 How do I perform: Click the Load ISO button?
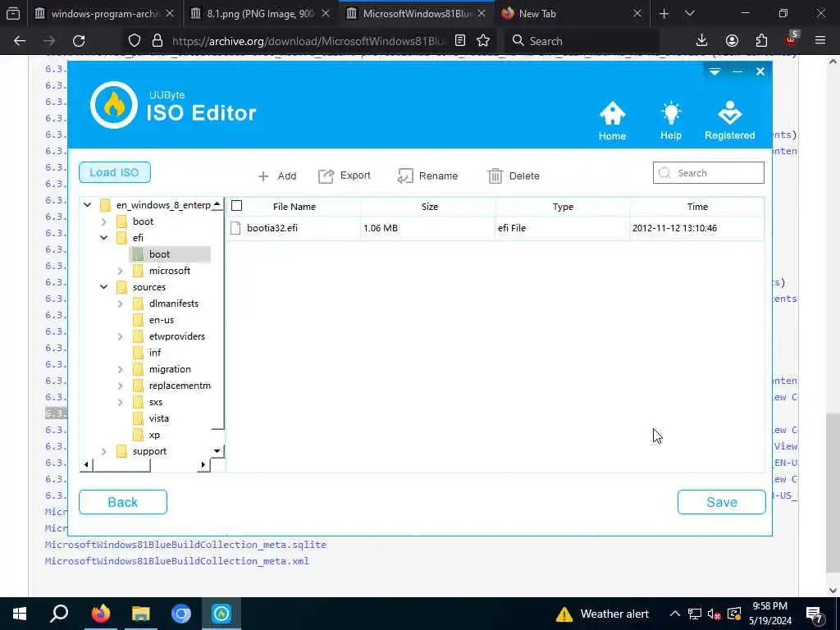[x=115, y=172]
